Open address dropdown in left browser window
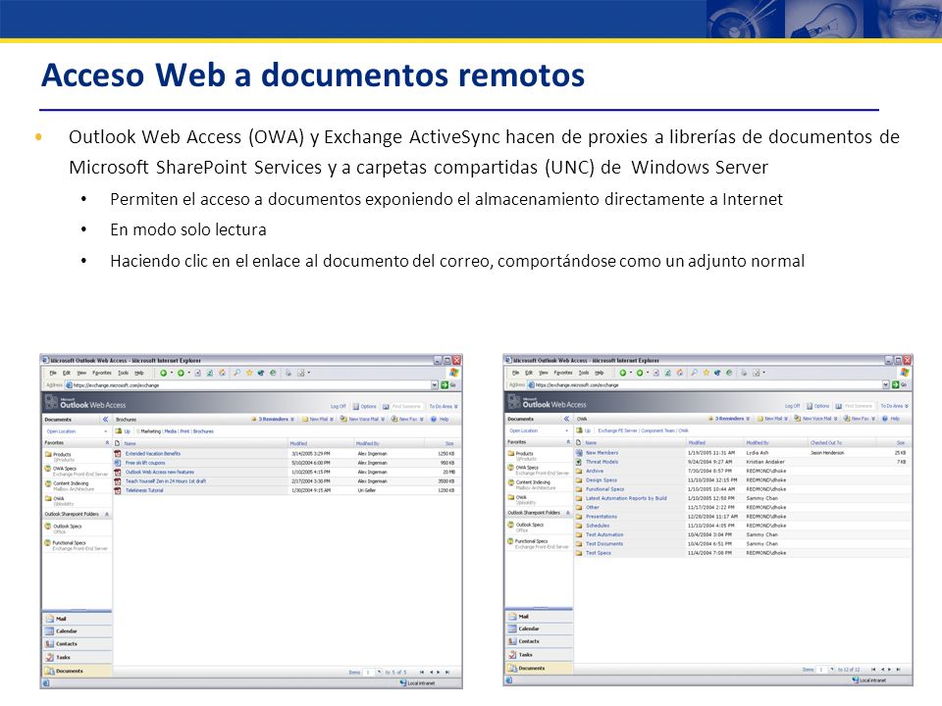This screenshot has width=942, height=706. (x=435, y=384)
